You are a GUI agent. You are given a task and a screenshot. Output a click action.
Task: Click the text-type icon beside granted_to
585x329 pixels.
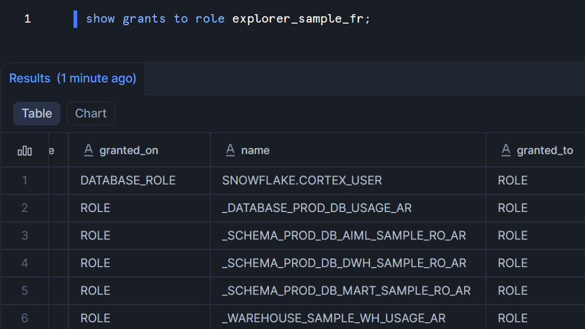(x=506, y=151)
